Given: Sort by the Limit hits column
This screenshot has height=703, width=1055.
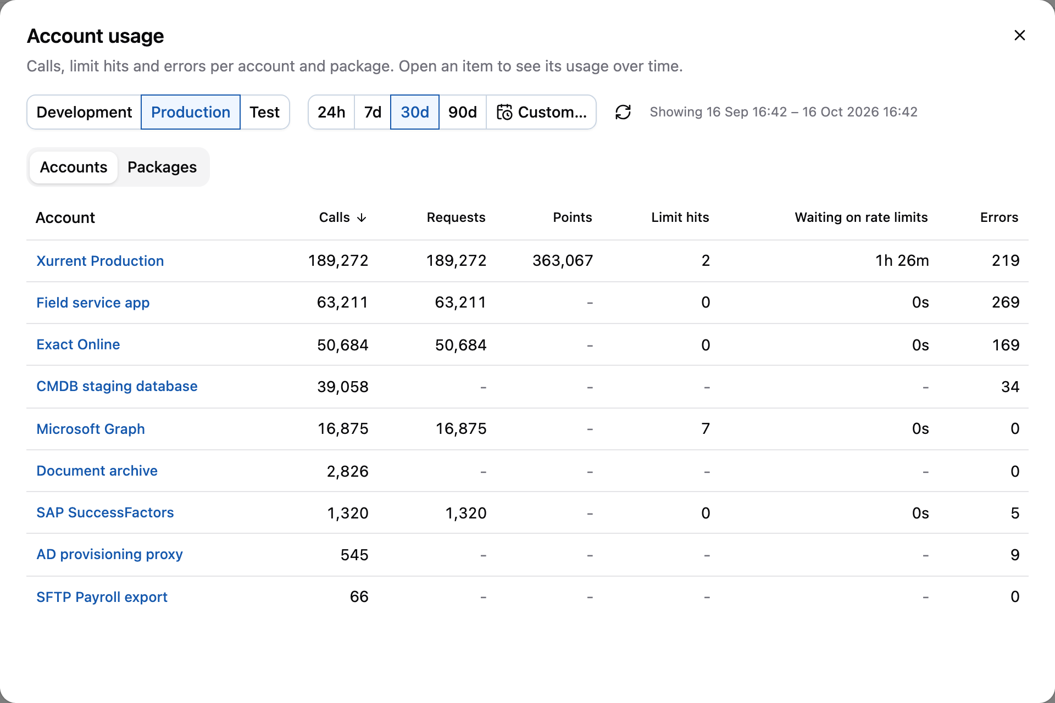Looking at the screenshot, I should (x=680, y=217).
